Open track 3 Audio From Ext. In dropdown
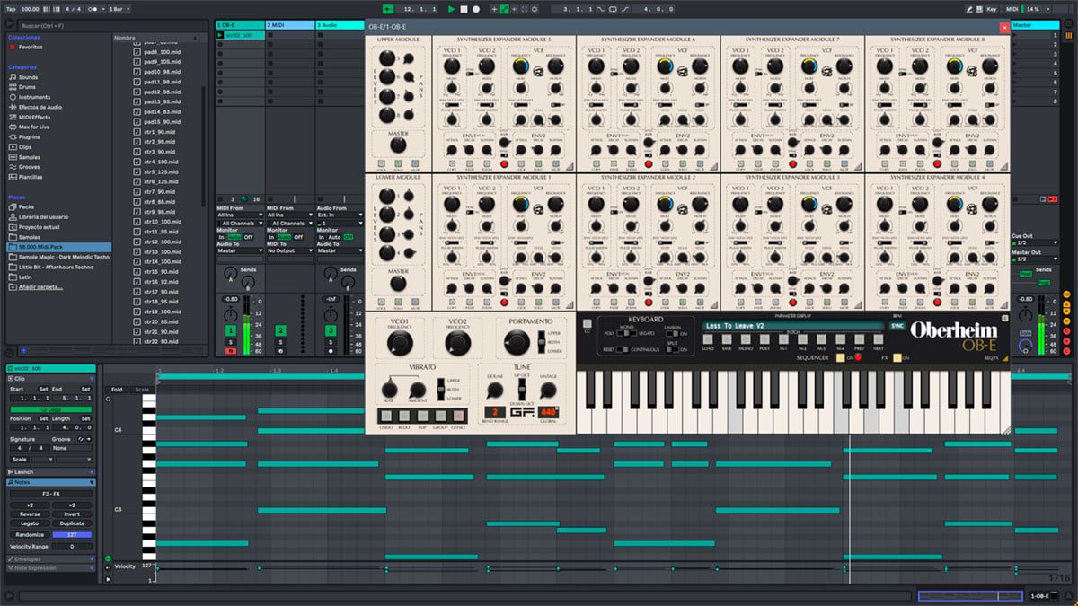The width and height of the screenshot is (1078, 606). point(340,215)
